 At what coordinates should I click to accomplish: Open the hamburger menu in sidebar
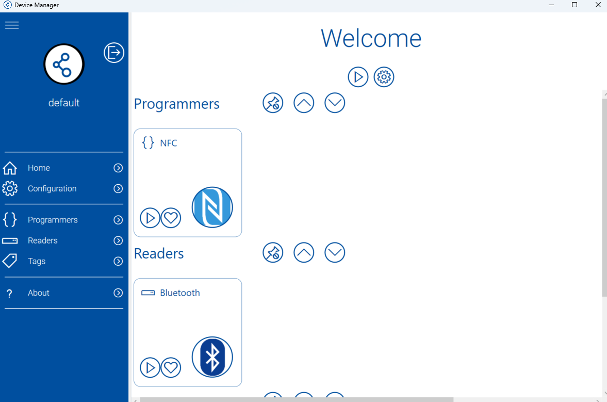click(12, 25)
